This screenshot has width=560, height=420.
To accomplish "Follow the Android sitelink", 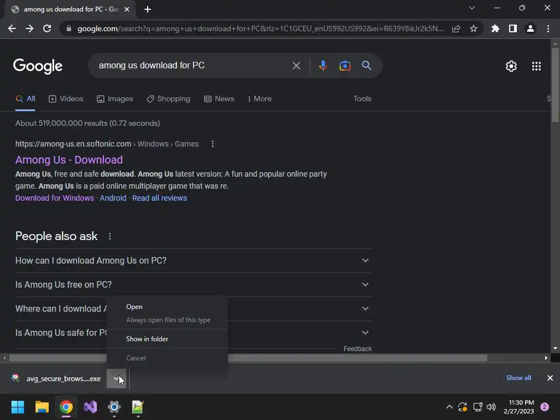I will [113, 198].
